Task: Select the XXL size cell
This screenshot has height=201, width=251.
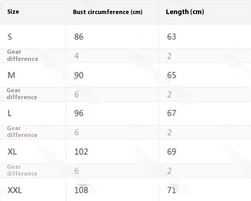Action: (14, 190)
